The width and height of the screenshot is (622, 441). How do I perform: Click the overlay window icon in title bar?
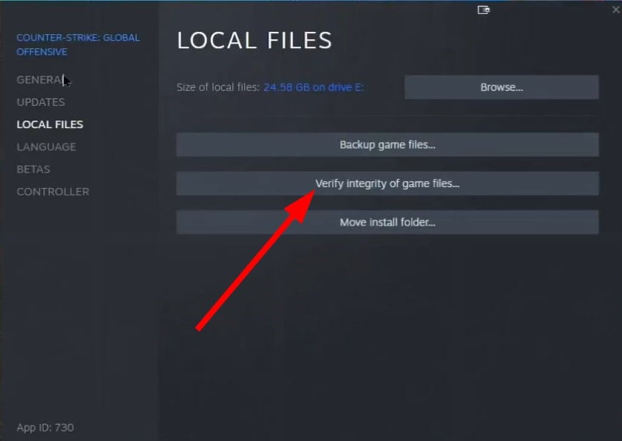(483, 10)
